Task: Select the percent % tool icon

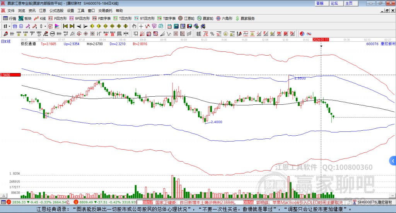Action: click(x=212, y=34)
